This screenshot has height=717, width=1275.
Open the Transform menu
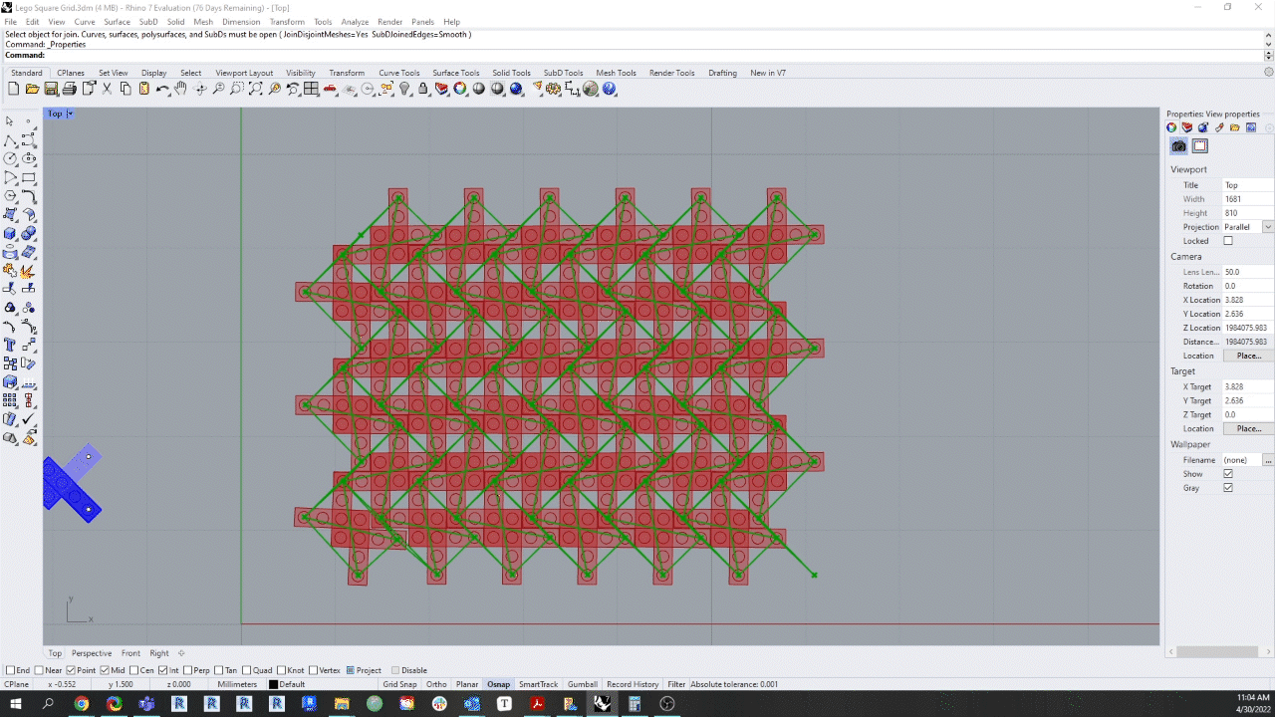click(x=287, y=22)
